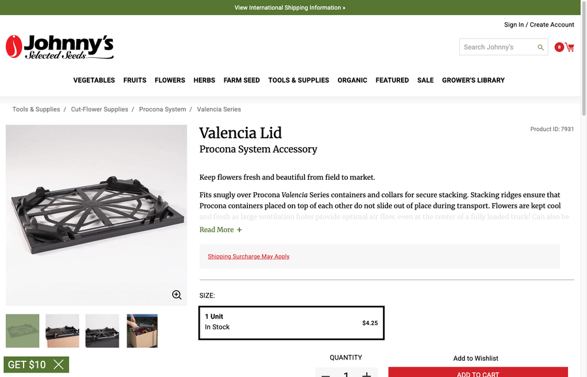
Task: View International Shipping Information banner link
Action: 290,7
